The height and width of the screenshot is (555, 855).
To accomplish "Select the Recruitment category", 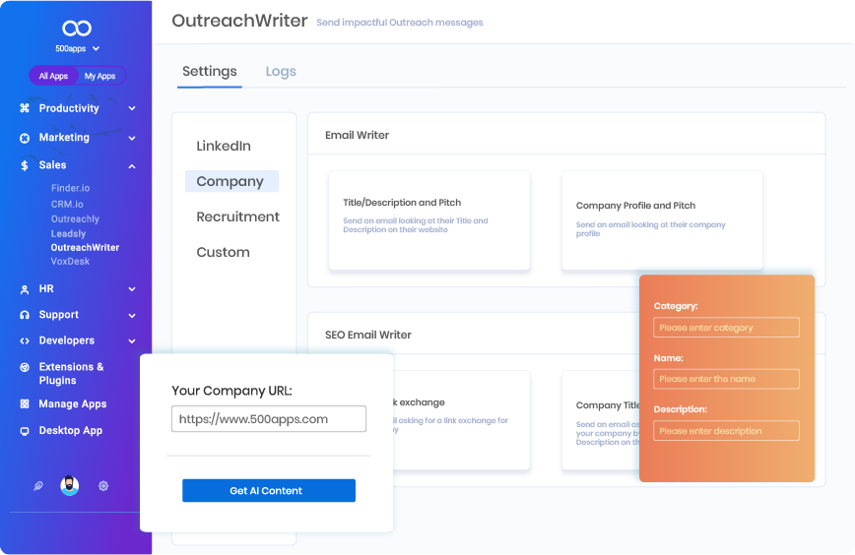I will pos(237,216).
